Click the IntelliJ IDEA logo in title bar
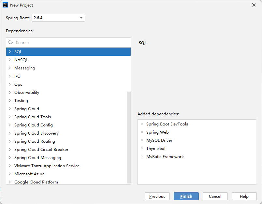The width and height of the screenshot is (262, 204). point(5,5)
